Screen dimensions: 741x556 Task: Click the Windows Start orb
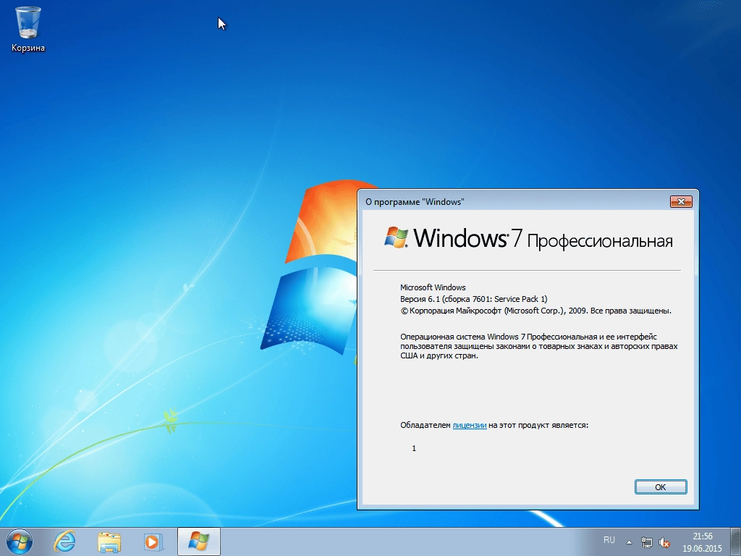[x=20, y=542]
